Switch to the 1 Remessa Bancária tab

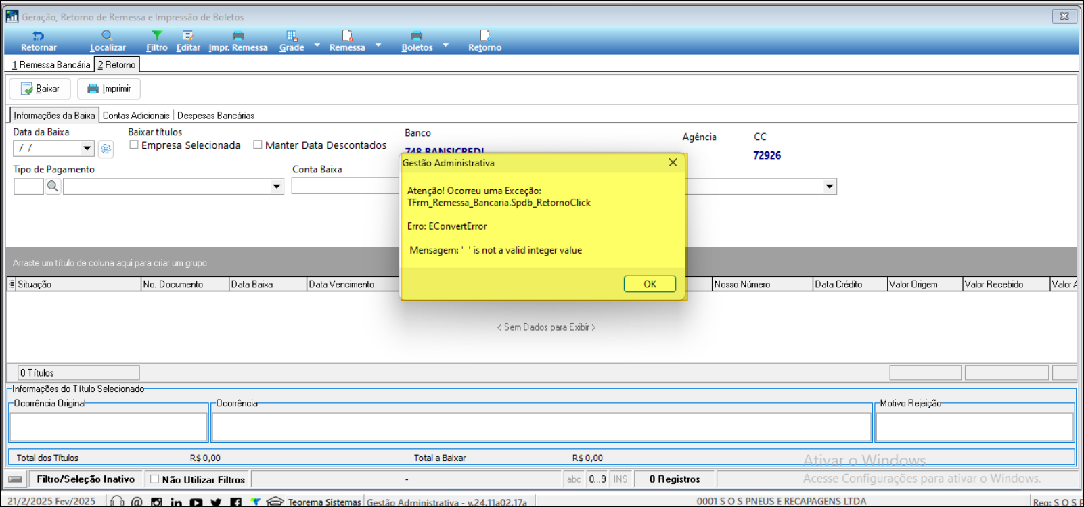(x=51, y=65)
